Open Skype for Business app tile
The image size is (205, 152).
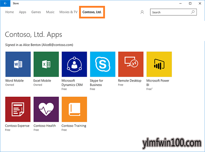pos(102,64)
